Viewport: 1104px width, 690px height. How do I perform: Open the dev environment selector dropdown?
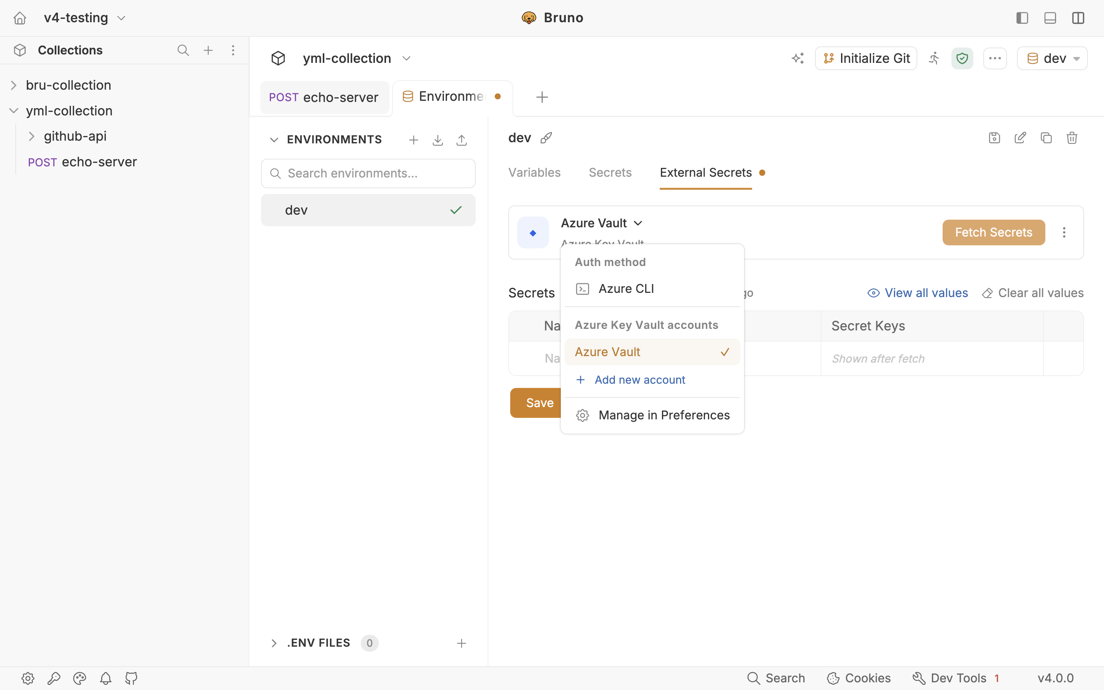click(1052, 58)
